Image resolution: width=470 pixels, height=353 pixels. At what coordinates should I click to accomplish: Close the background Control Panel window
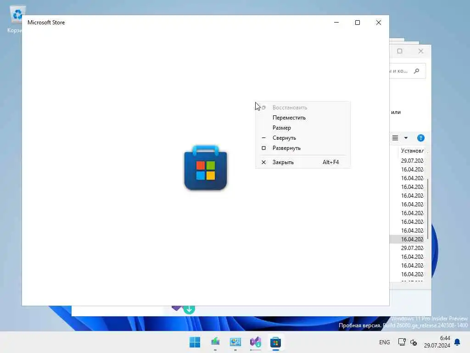421,51
